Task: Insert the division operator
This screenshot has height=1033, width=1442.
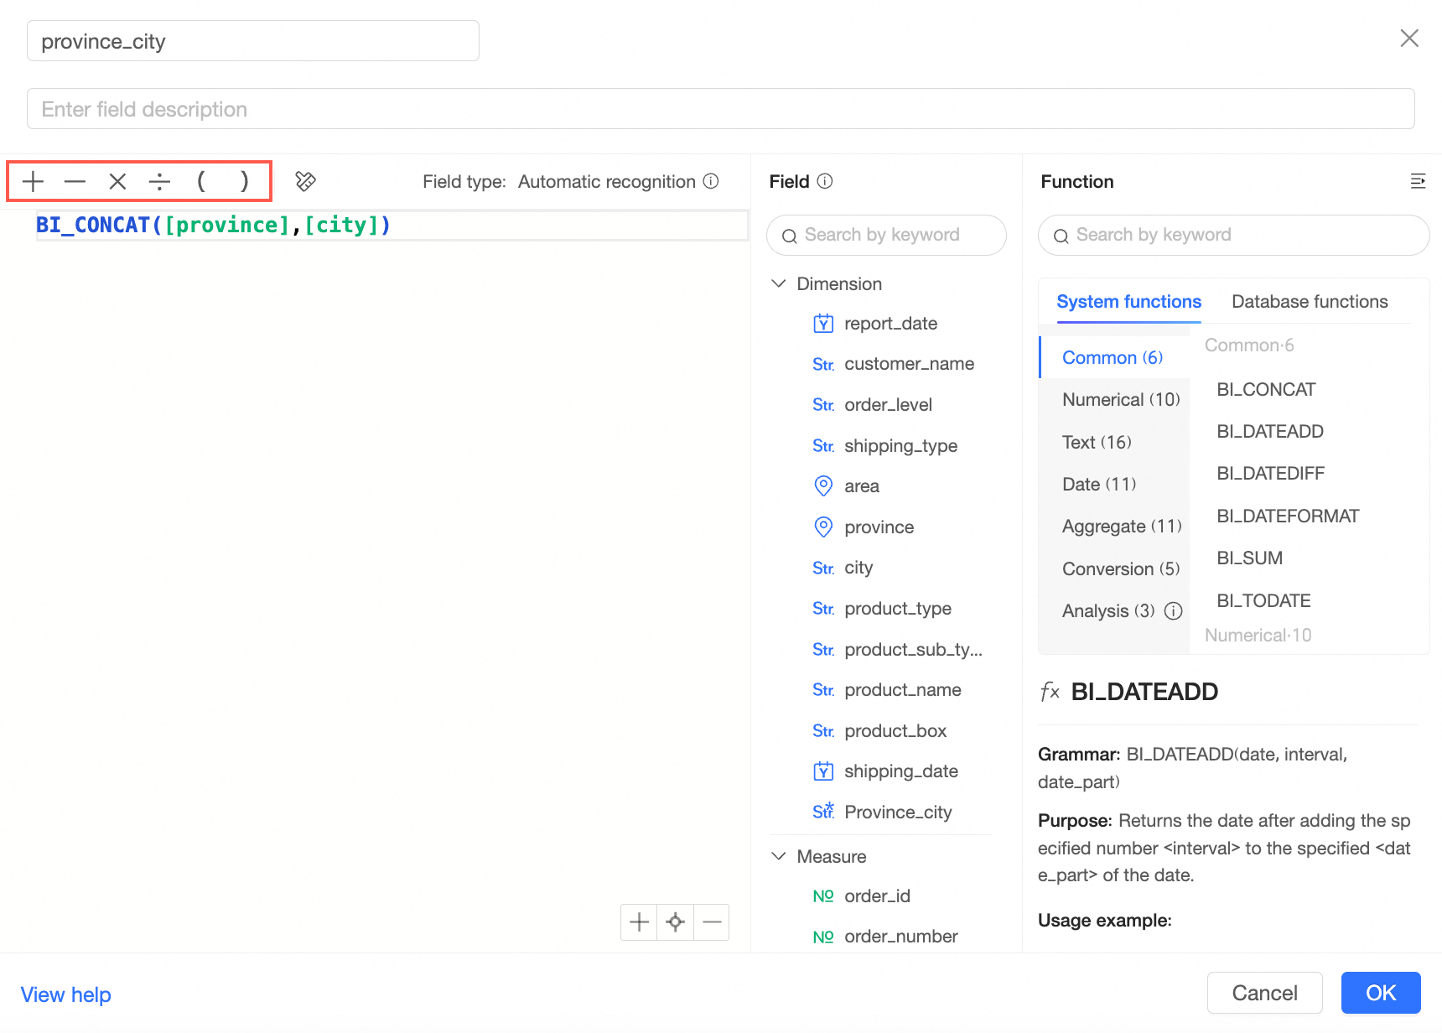Action: (x=159, y=181)
